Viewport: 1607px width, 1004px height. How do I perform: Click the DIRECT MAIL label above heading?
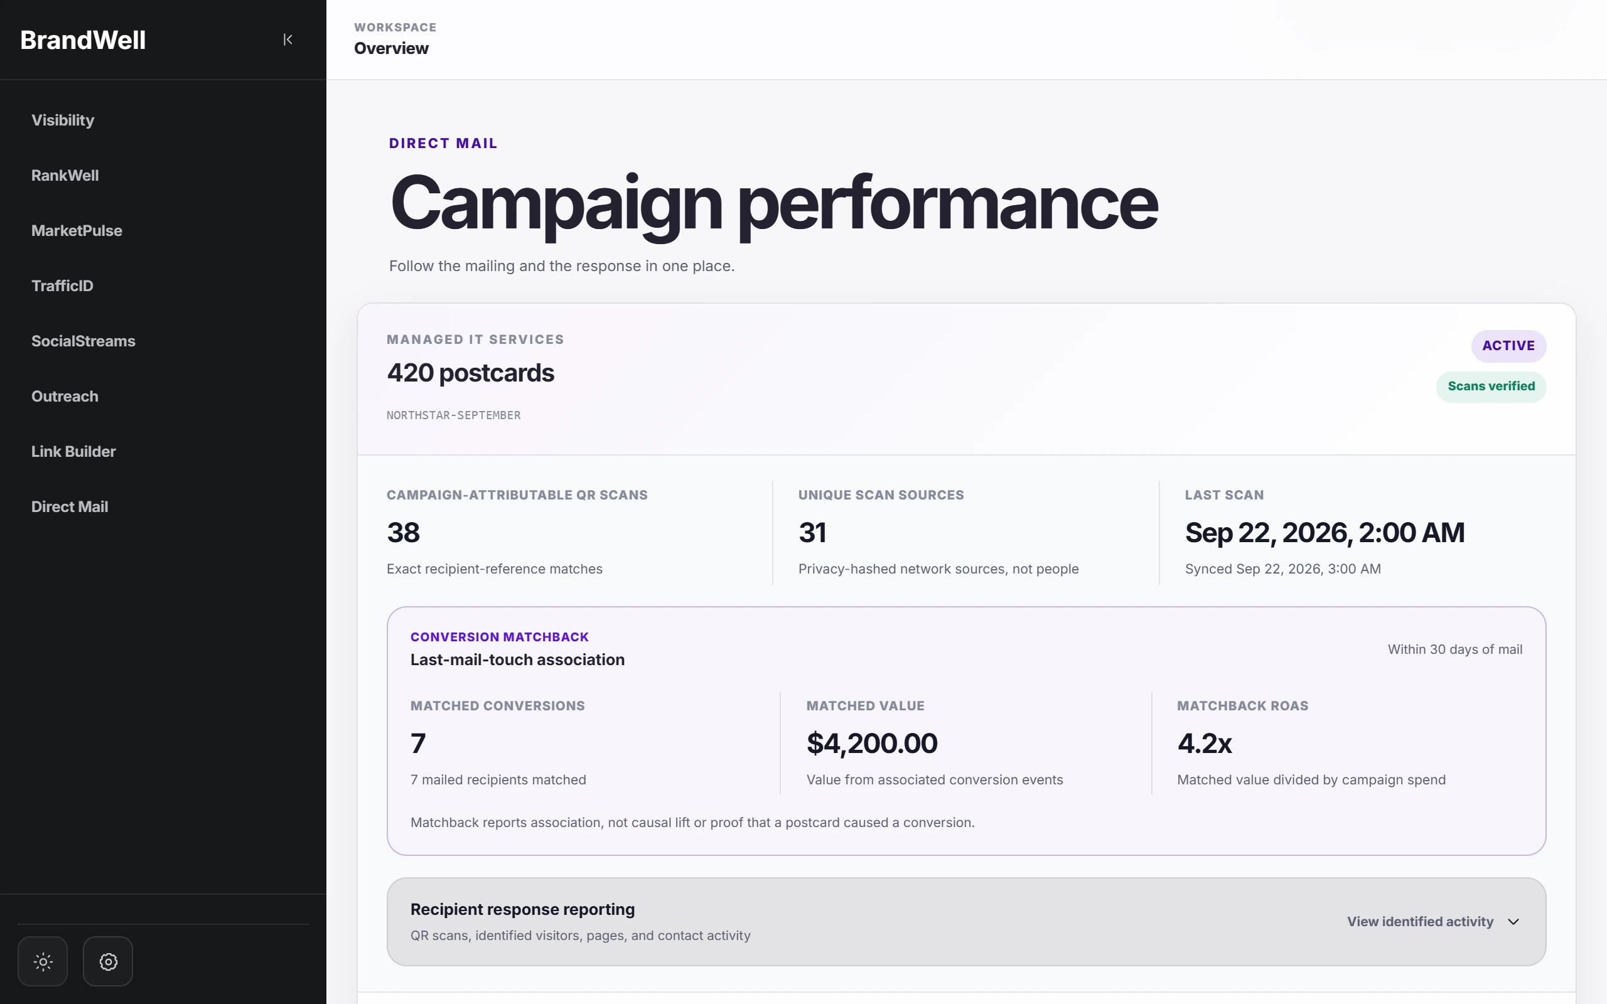pyautogui.click(x=443, y=144)
